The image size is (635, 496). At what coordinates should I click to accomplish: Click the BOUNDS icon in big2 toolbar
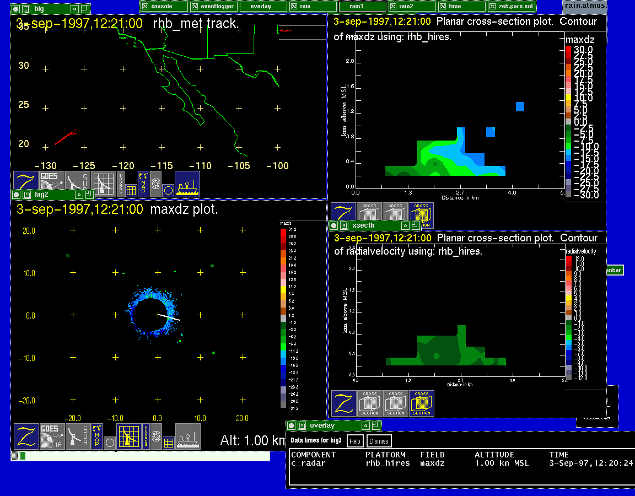(x=146, y=436)
